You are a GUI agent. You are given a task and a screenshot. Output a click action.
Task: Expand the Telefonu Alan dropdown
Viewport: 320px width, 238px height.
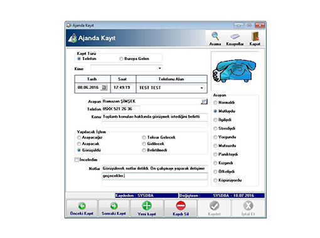point(201,88)
